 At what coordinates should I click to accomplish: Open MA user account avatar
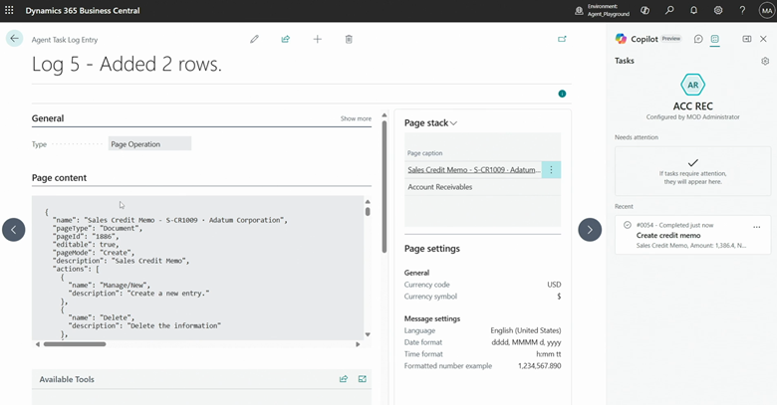coord(767,10)
